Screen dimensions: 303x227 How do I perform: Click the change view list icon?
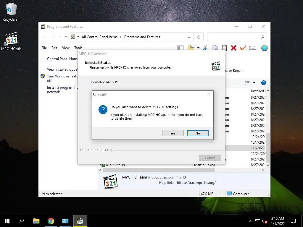(247, 83)
